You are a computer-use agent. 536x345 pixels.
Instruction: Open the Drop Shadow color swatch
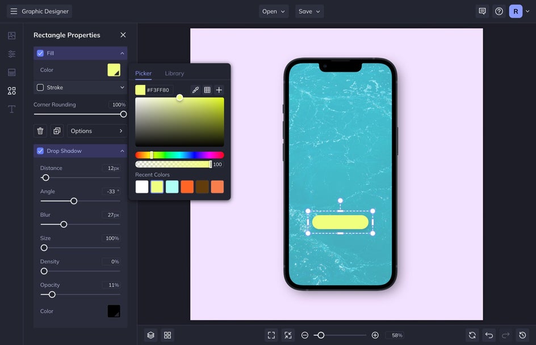coord(114,311)
